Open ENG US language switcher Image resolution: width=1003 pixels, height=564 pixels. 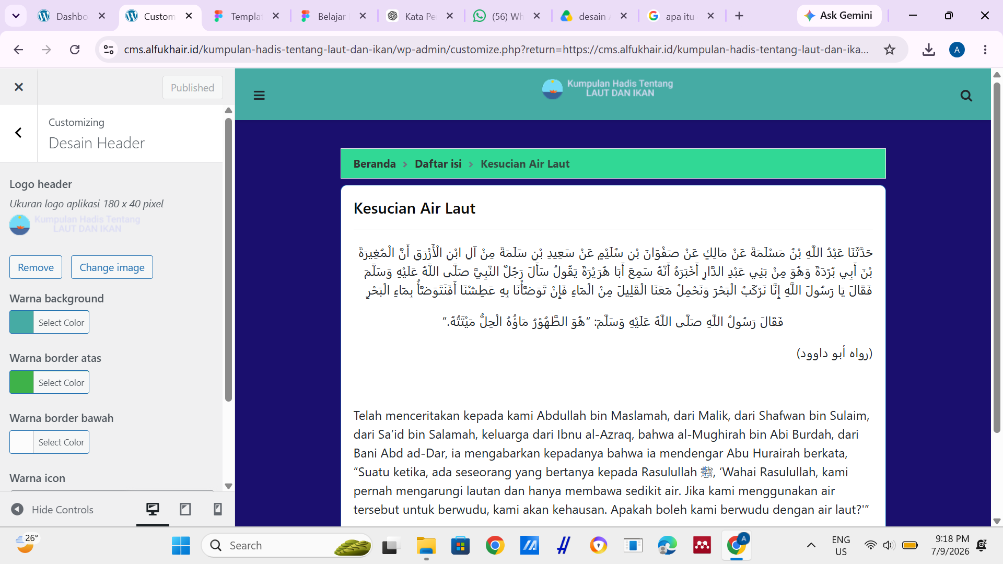(x=841, y=546)
